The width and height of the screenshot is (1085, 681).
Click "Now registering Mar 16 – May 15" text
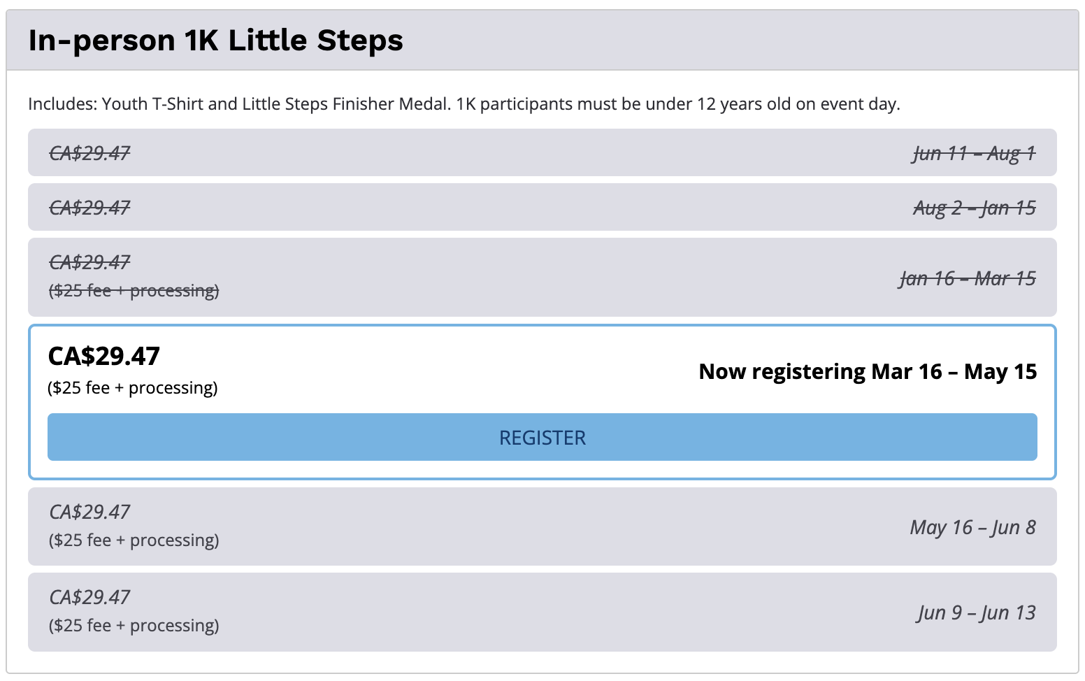(x=868, y=371)
